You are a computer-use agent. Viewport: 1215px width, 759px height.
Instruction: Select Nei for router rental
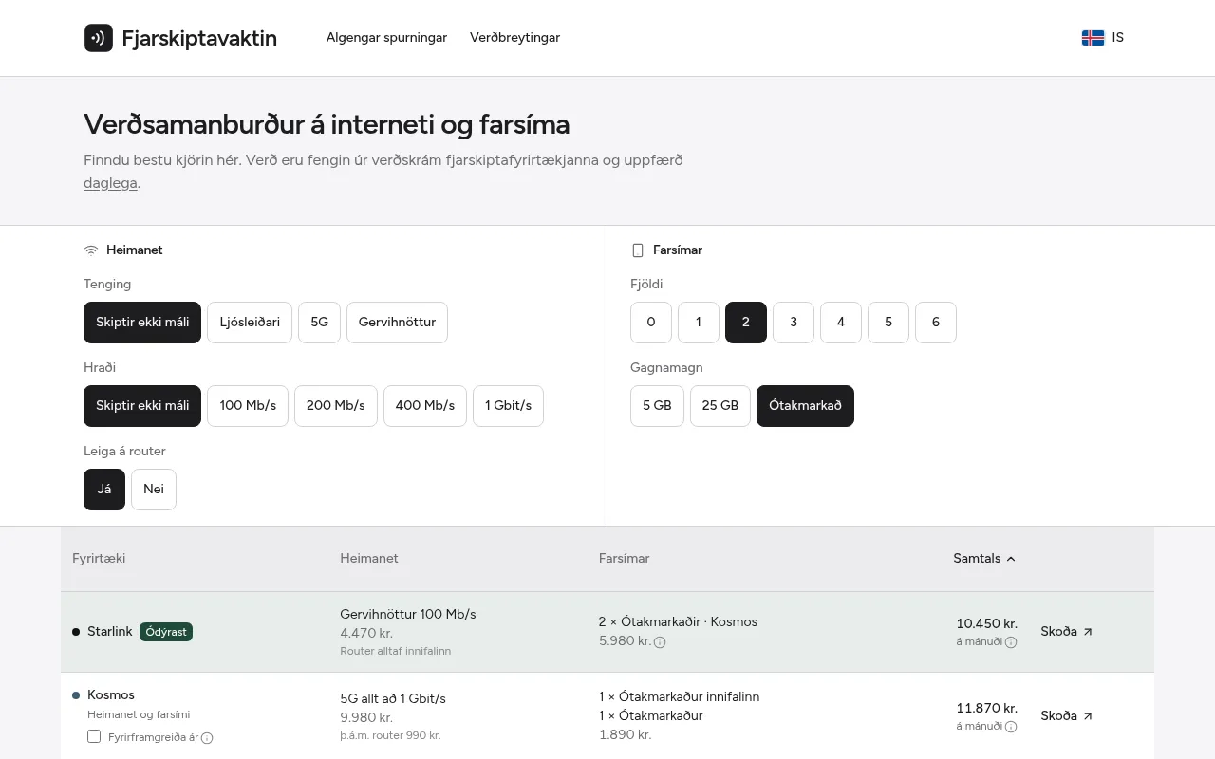pyautogui.click(x=154, y=490)
